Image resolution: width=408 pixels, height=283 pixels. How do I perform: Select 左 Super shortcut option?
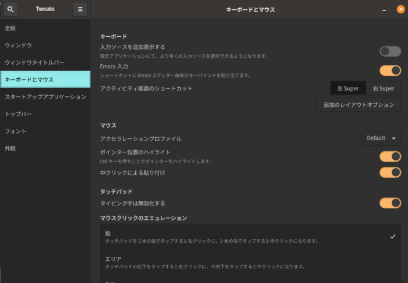(x=348, y=89)
